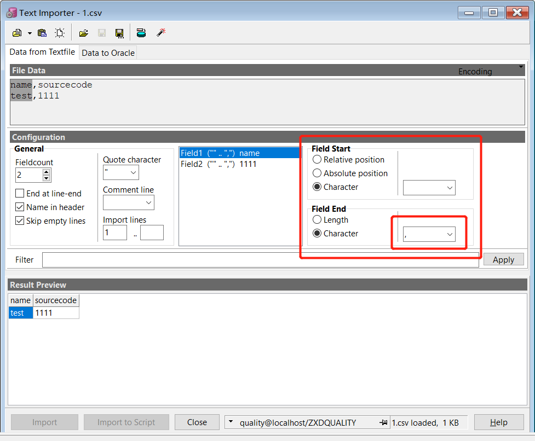Click the Clear/New document toolbar icon
Image resolution: width=535 pixels, height=441 pixels.
tap(60, 32)
